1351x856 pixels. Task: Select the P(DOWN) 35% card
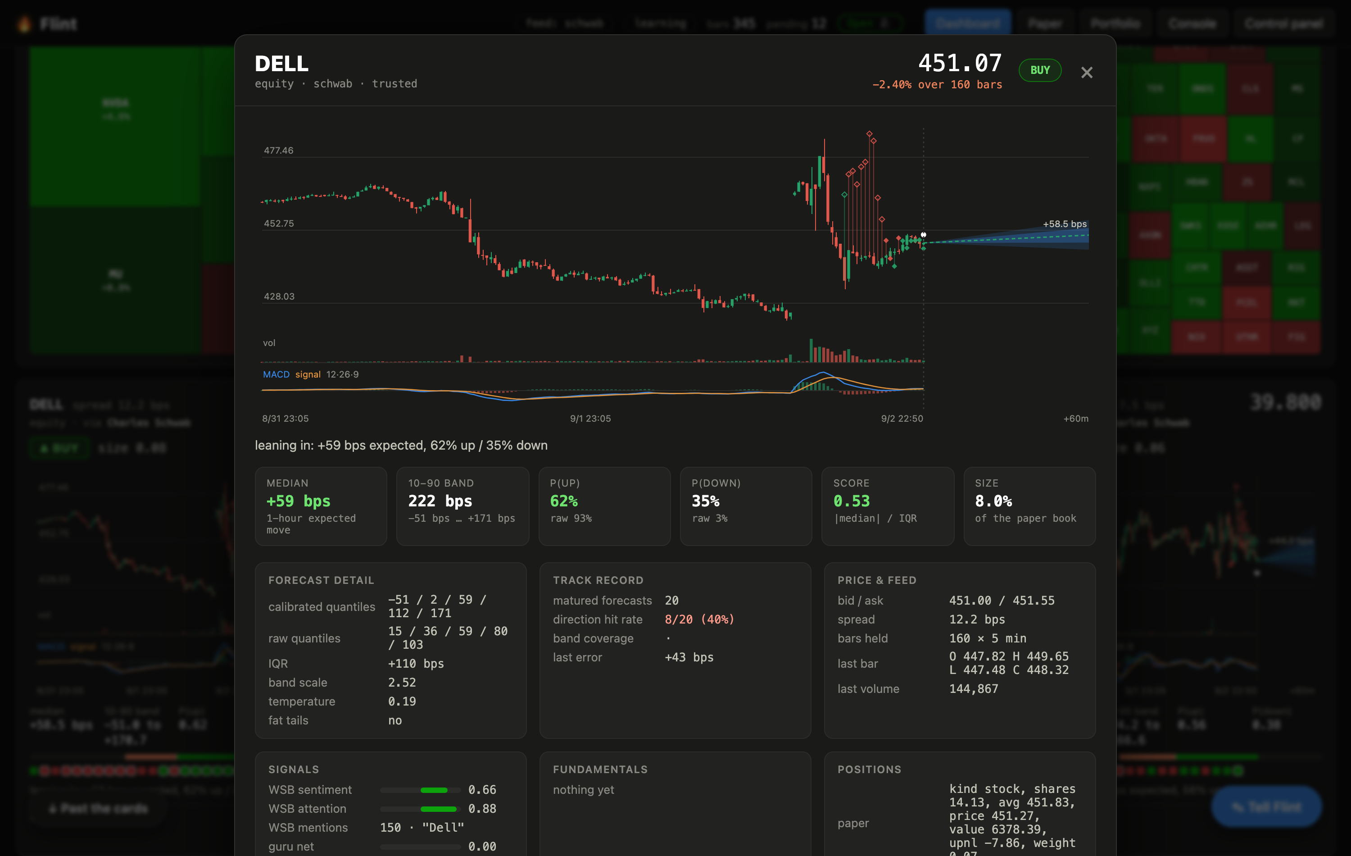click(746, 506)
